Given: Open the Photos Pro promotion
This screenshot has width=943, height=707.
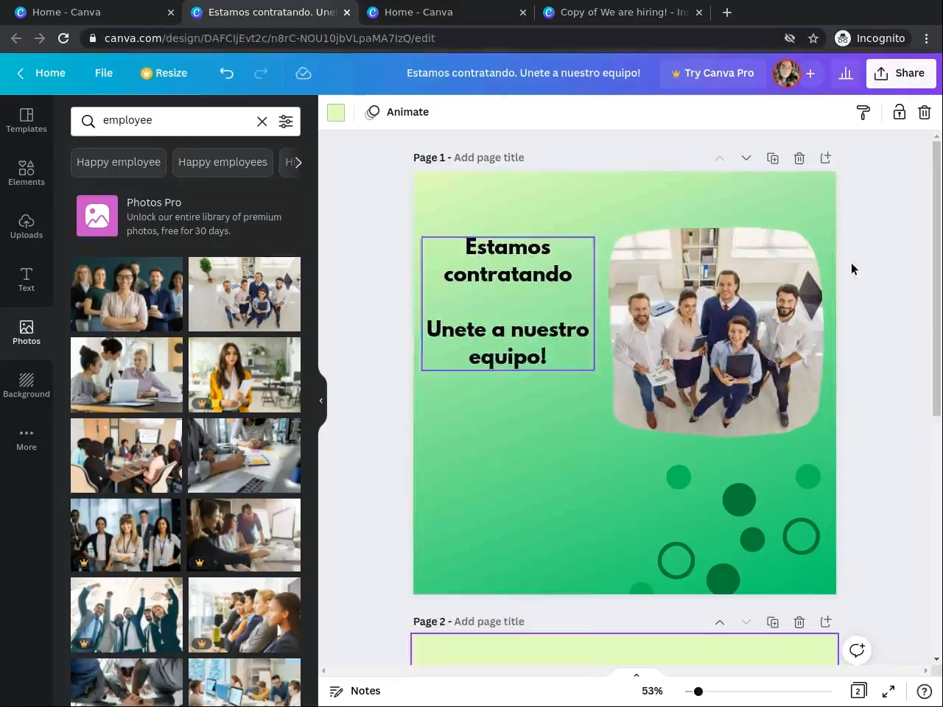Looking at the screenshot, I should pos(186,216).
